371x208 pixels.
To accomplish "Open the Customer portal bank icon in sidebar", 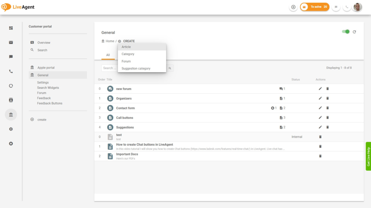I will click(x=11, y=114).
